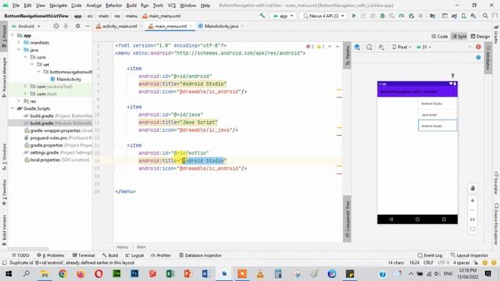
Task: Open the VCS menu
Action: coord(172,5)
